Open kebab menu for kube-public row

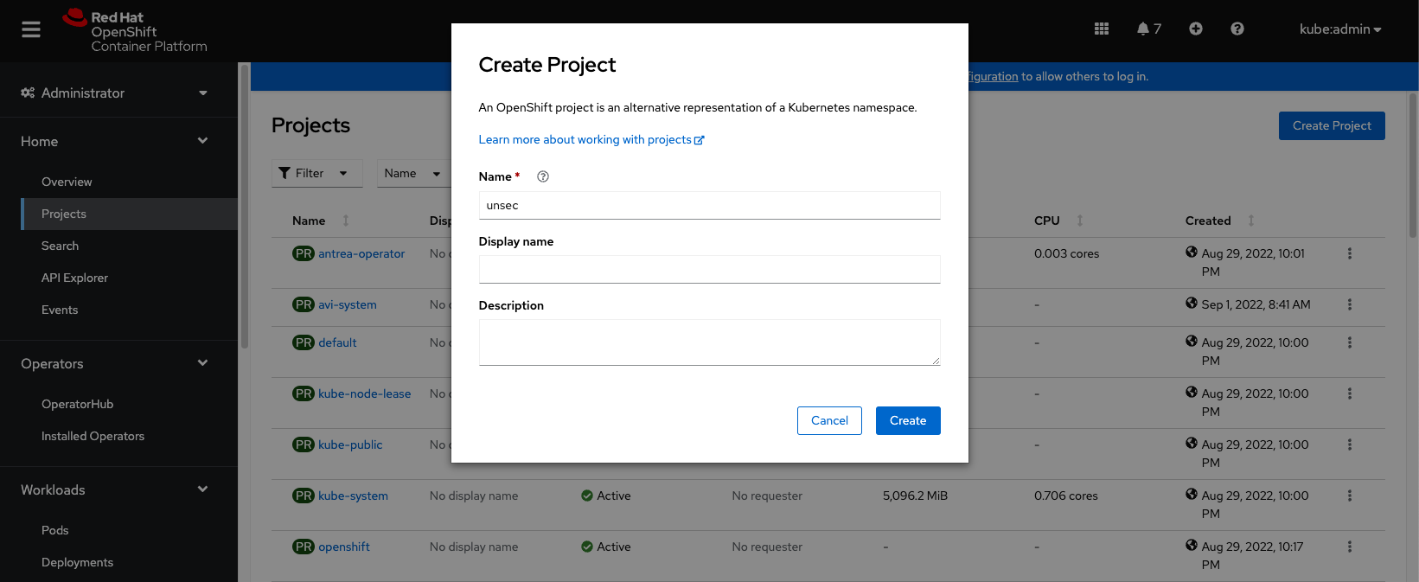point(1349,444)
